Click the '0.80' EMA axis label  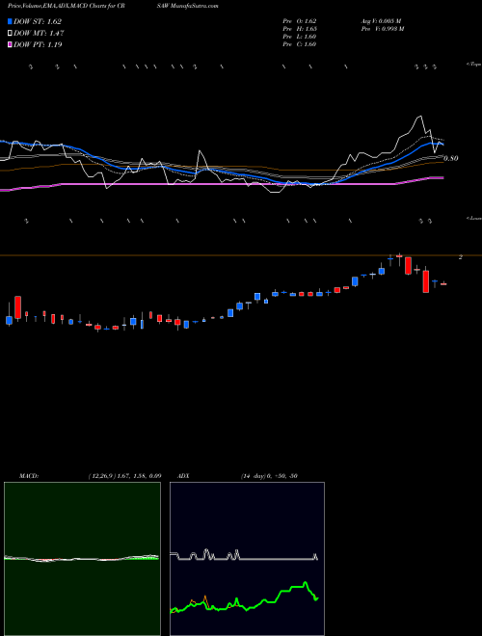(x=451, y=159)
